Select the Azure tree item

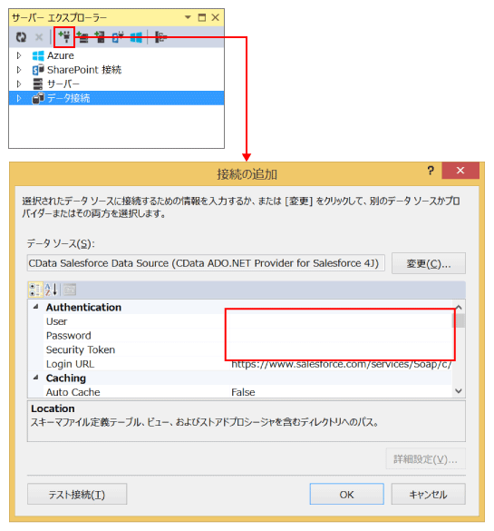(x=61, y=55)
